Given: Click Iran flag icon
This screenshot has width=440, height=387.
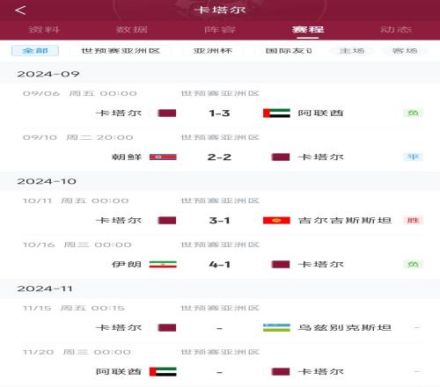Looking at the screenshot, I should pos(163,264).
